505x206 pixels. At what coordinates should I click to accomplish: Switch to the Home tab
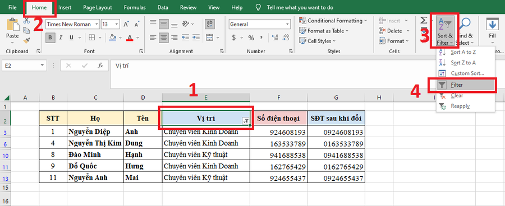pos(39,7)
